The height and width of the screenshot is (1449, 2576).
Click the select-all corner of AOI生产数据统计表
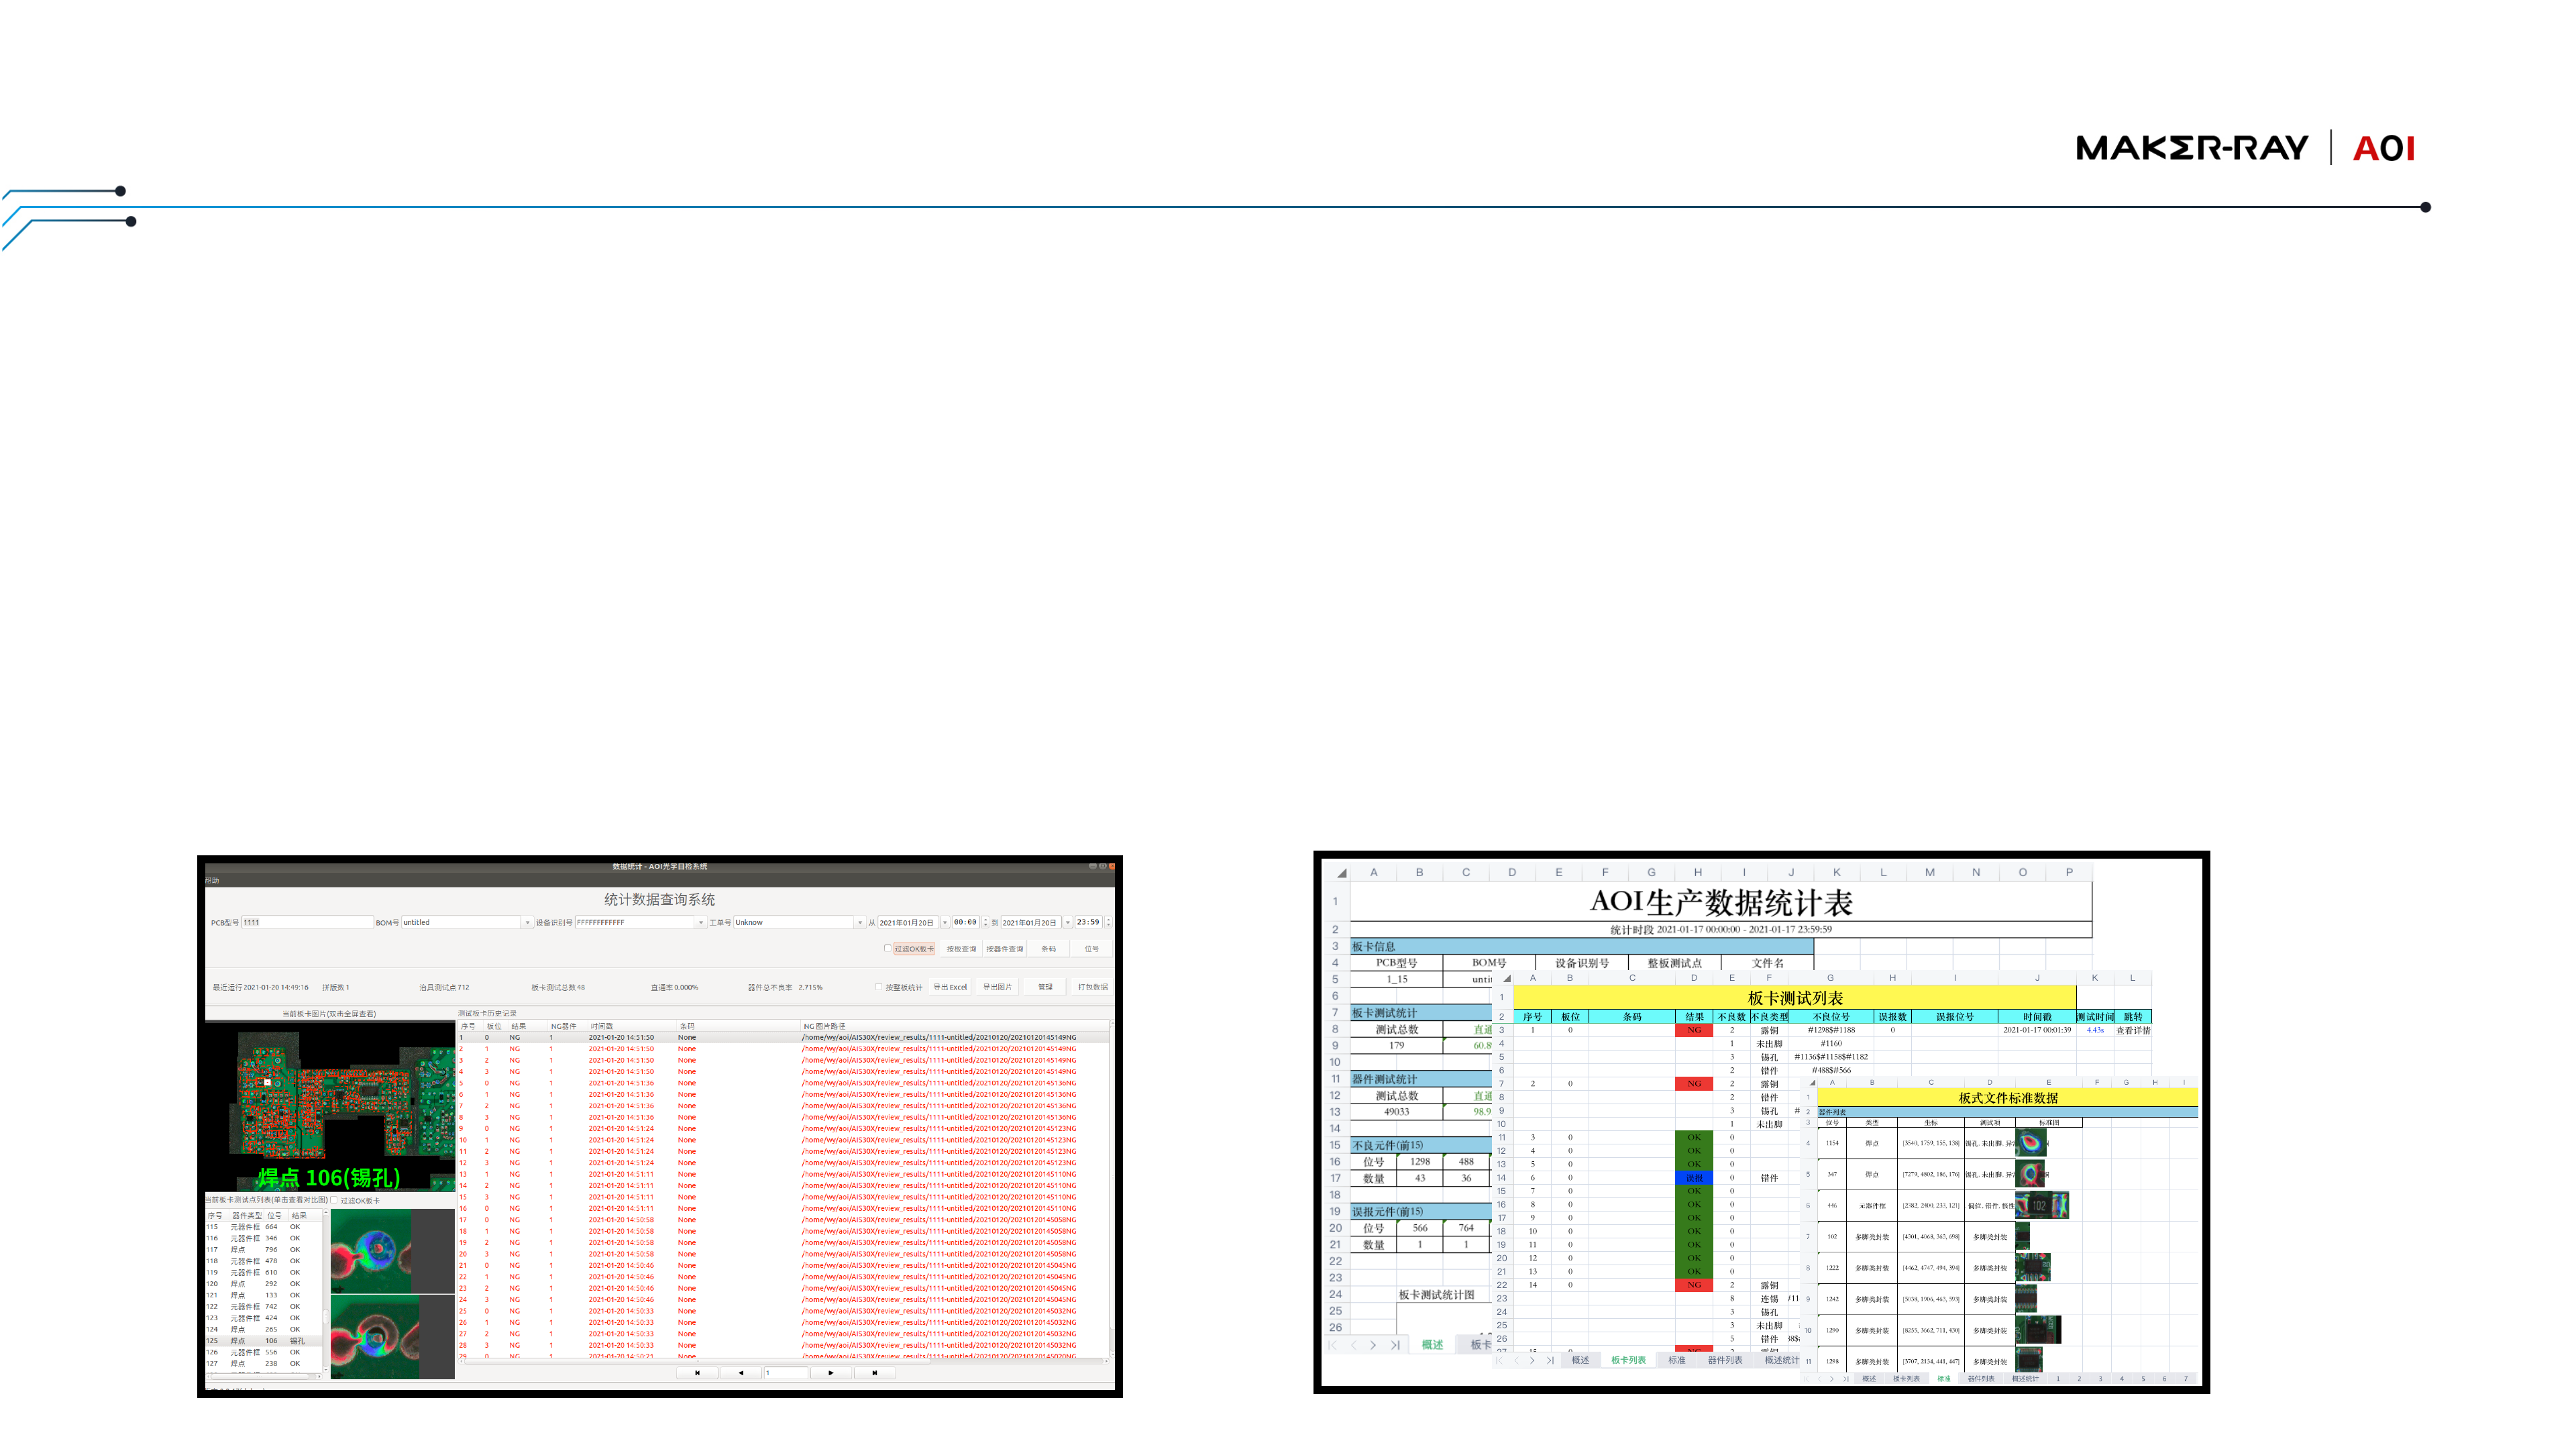tap(1341, 873)
